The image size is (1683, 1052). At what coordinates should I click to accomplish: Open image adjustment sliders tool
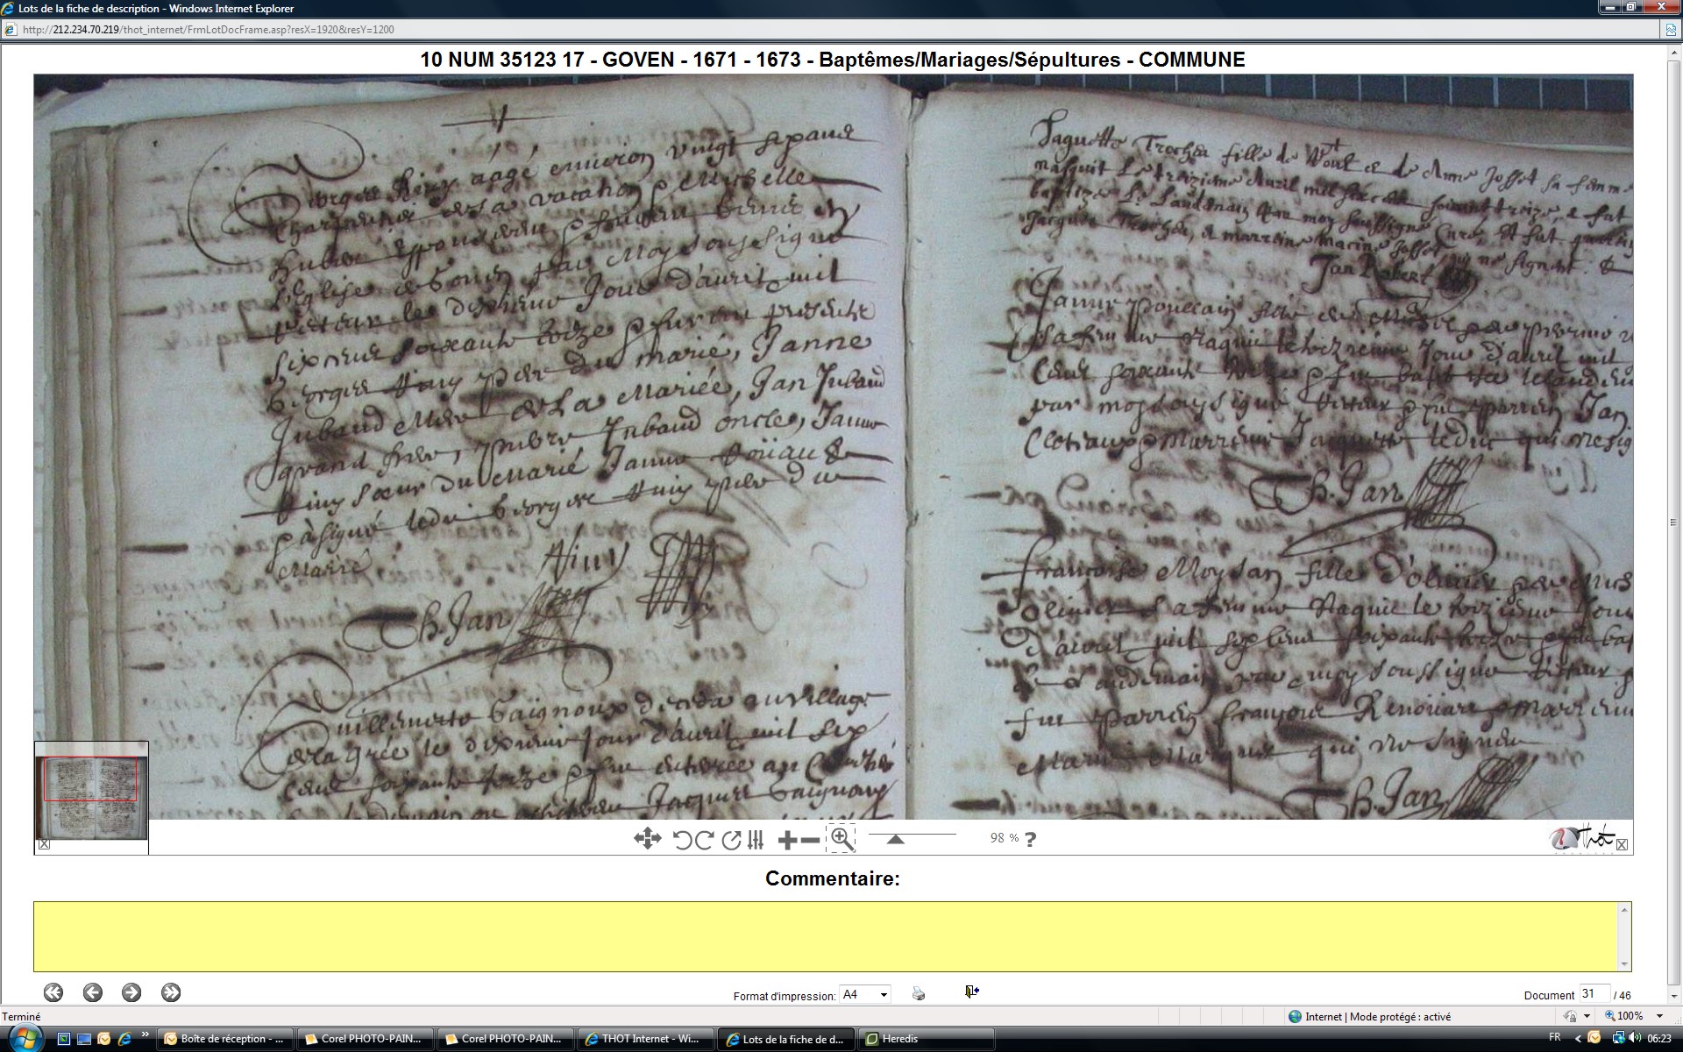756,840
